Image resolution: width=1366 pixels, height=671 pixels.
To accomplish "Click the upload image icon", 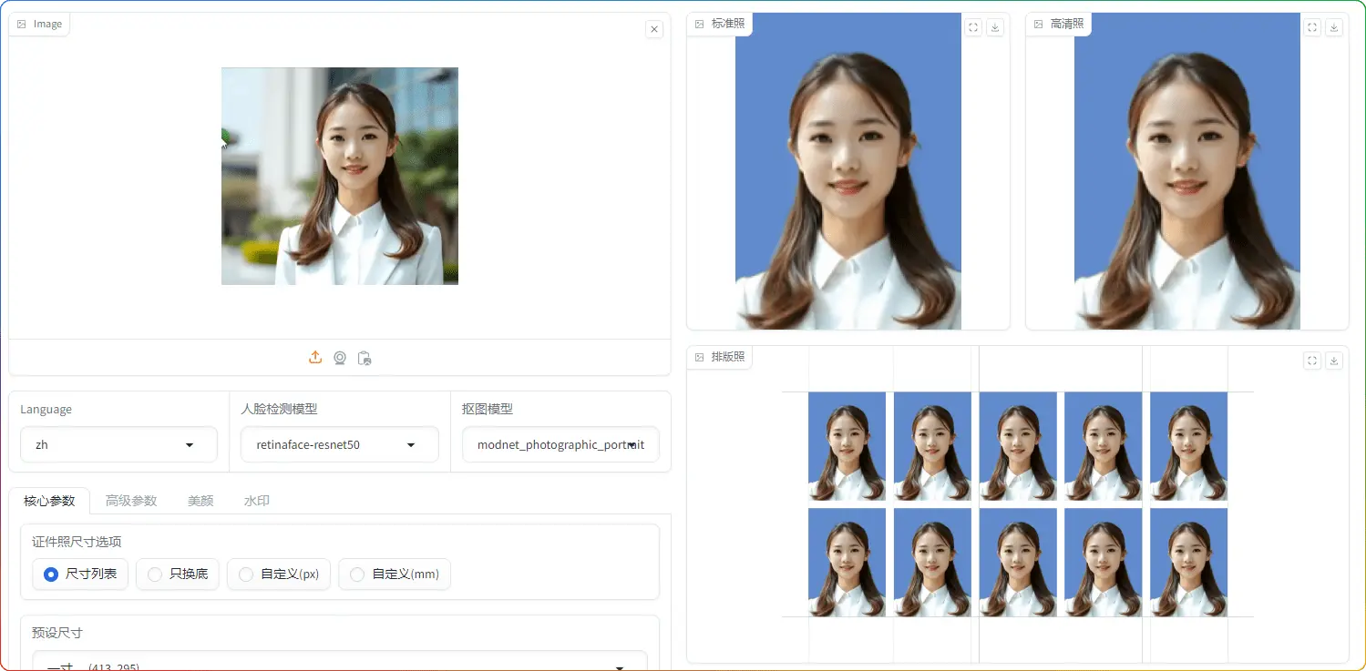I will point(315,358).
